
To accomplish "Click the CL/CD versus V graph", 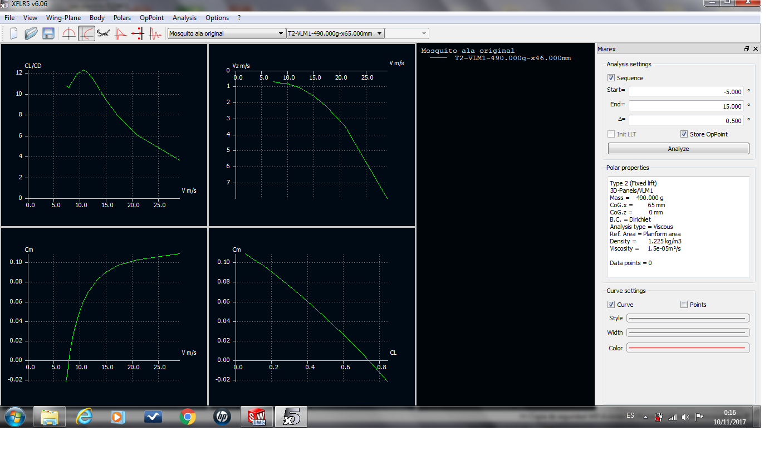I will click(104, 135).
